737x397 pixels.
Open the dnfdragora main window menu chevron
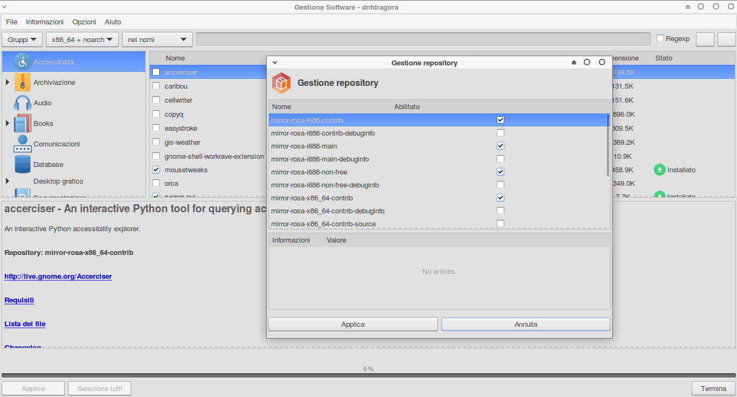click(x=5, y=7)
